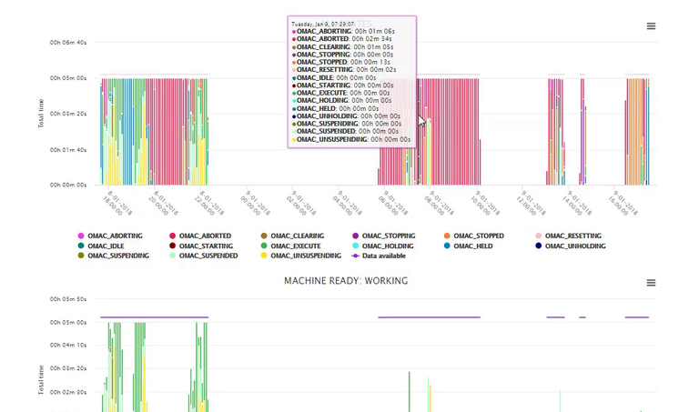
Task: Select the OMAC_SUSPENDED legend label
Action: pos(208,256)
